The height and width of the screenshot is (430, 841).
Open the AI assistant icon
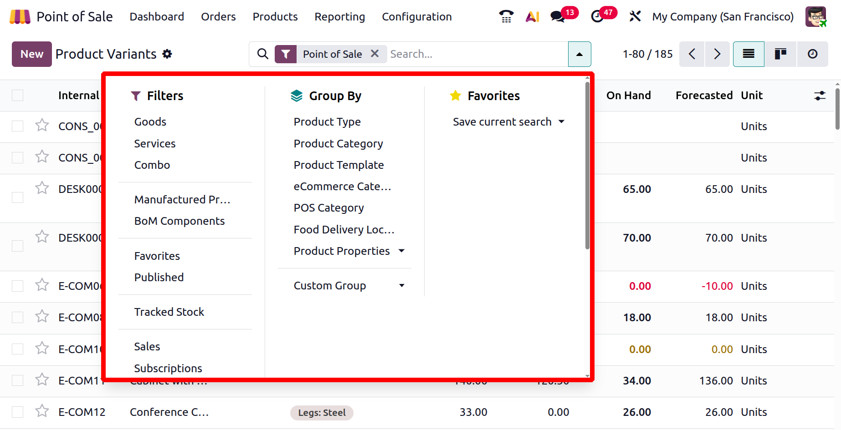tap(532, 17)
